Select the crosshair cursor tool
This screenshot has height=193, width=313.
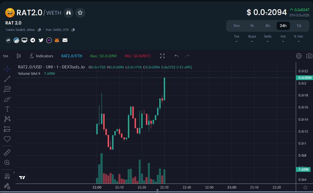pyautogui.click(x=7, y=69)
